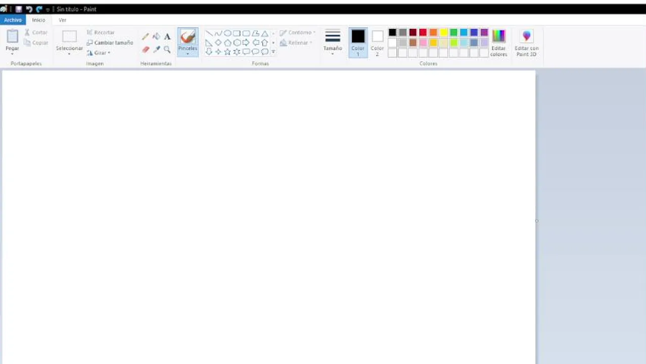Image resolution: width=646 pixels, height=364 pixels.
Task: Expand the Formas gallery More button
Action: point(273,52)
